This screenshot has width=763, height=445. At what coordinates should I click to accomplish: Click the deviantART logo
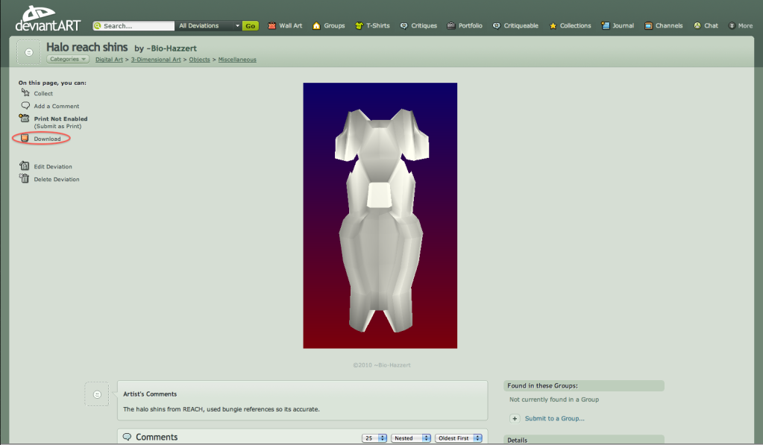(x=48, y=19)
